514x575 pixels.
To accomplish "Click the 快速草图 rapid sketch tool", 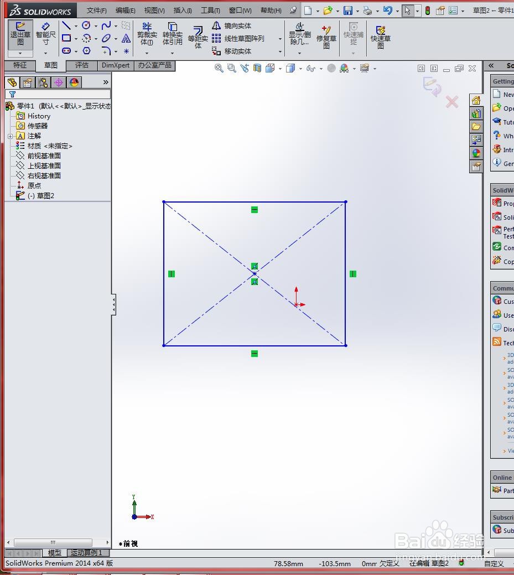I will point(381,37).
